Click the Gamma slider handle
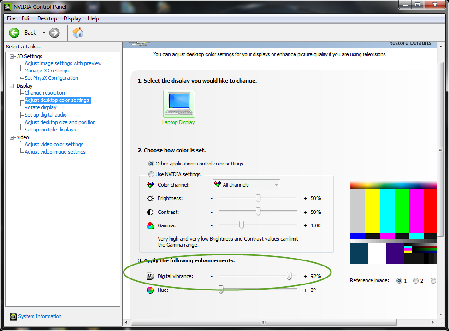 pos(242,225)
